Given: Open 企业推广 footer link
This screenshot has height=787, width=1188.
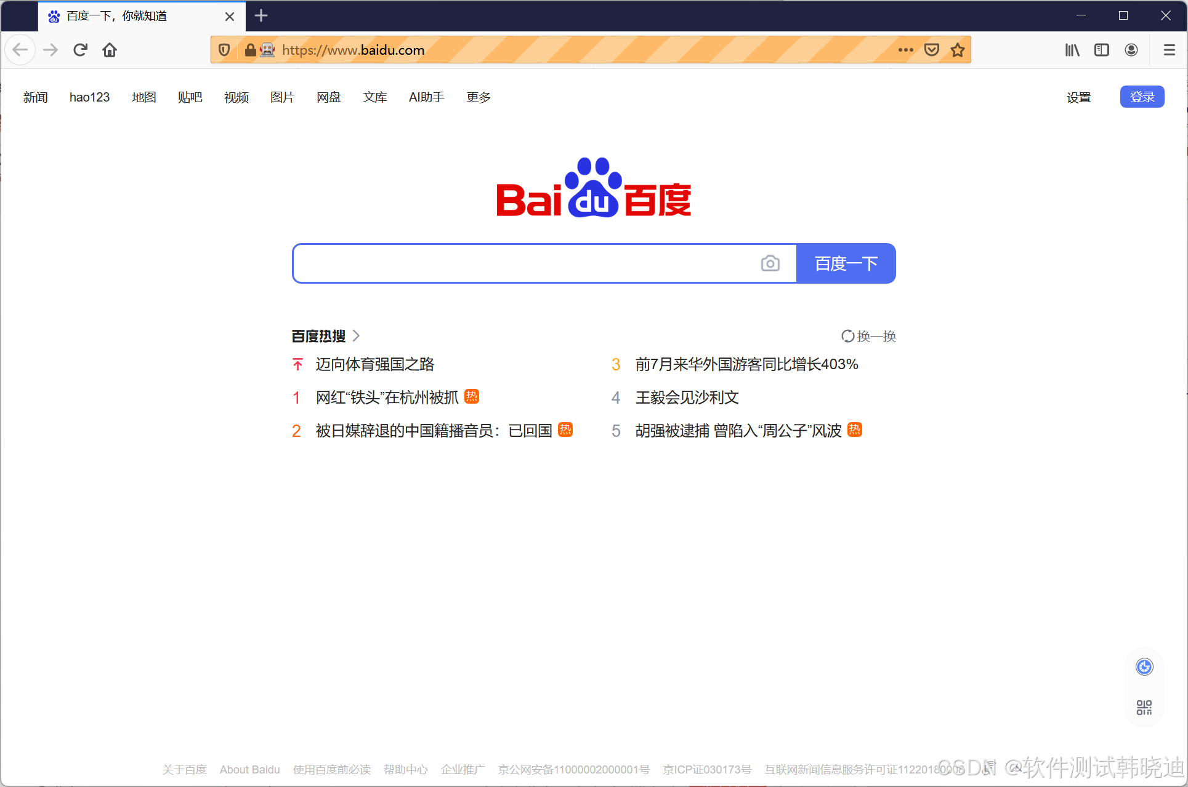Looking at the screenshot, I should coord(463,769).
